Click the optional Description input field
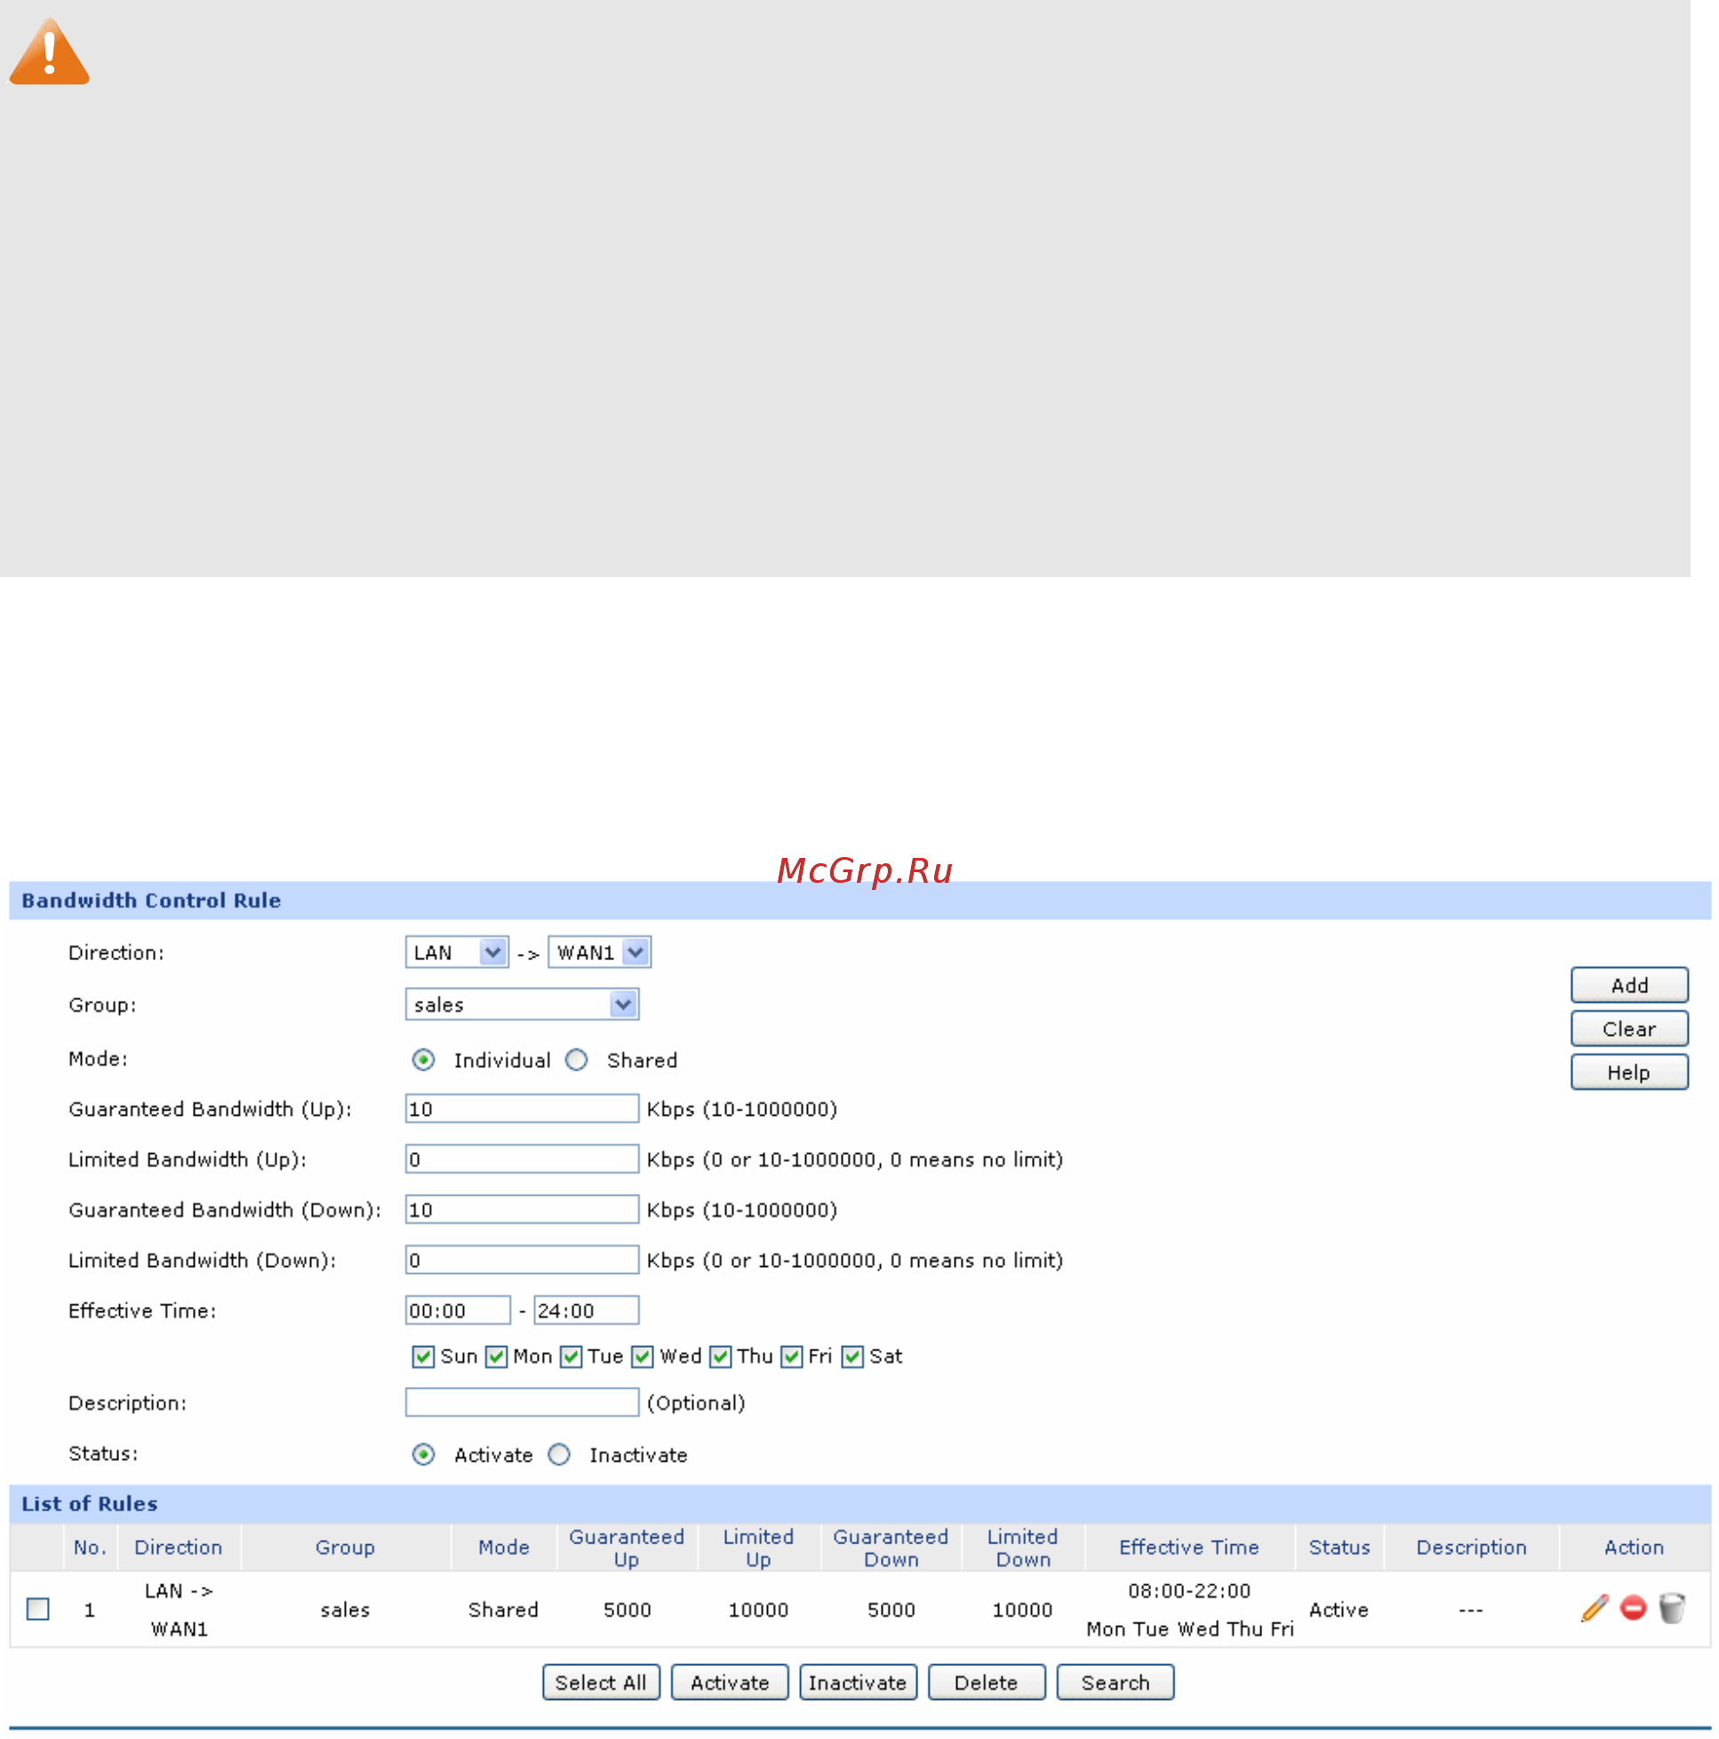This screenshot has height=1739, width=1719. [x=522, y=1403]
